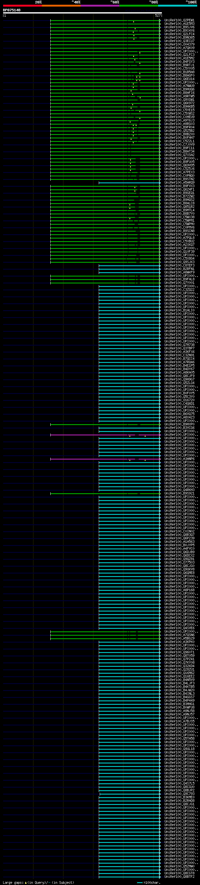Click hit label UniRef100_A5BG29
This screenshot has width=200, height=885.
click(179, 639)
